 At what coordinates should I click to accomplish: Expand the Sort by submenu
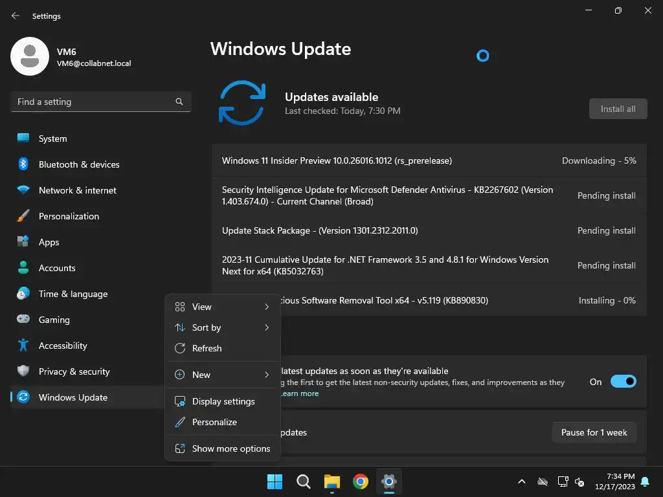click(x=223, y=327)
